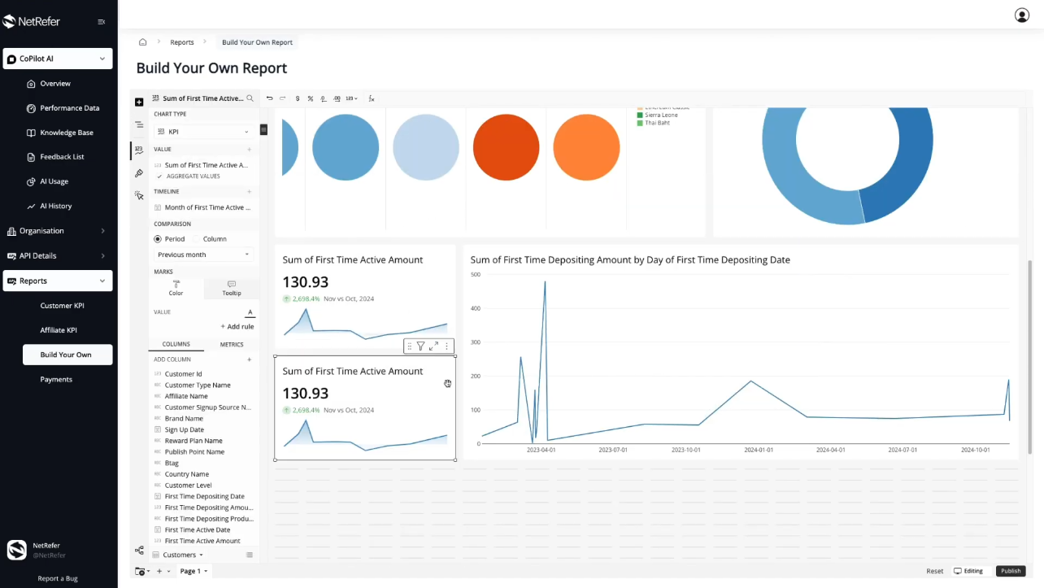1044x588 pixels.
Task: Toggle the Aggregate Values checkbox
Action: tap(159, 176)
